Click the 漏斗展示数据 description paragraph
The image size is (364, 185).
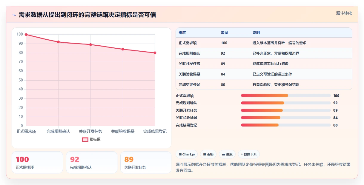click(263, 167)
